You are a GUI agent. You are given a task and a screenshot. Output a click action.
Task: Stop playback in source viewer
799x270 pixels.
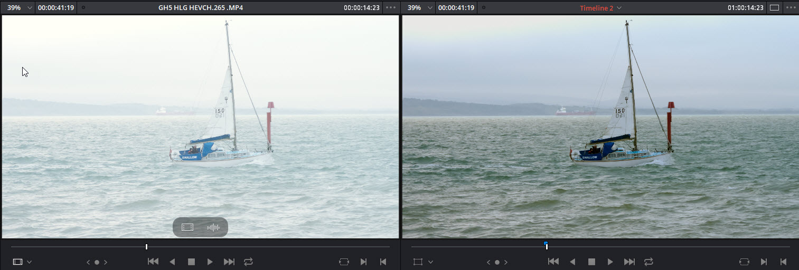(191, 262)
